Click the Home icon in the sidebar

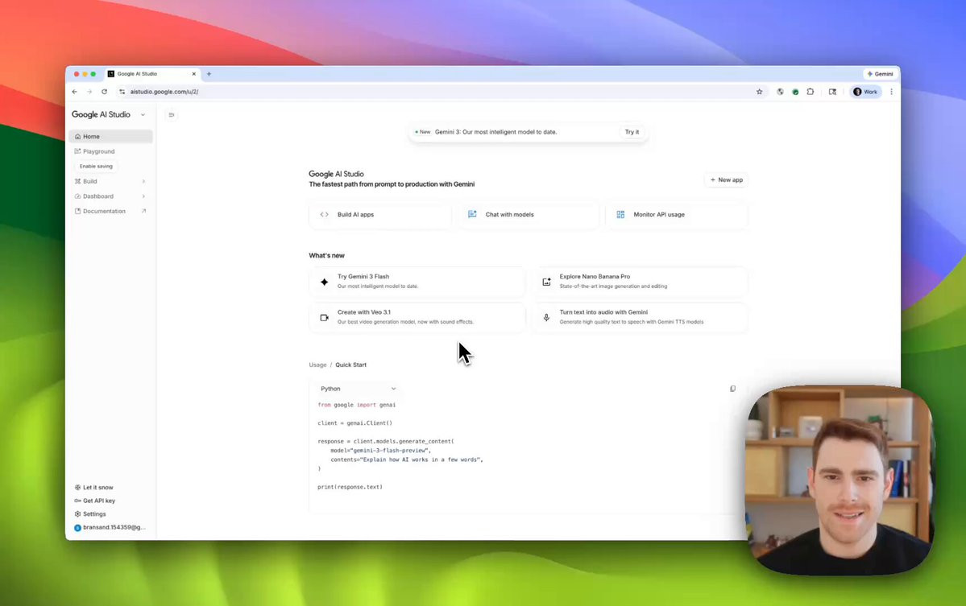point(77,137)
